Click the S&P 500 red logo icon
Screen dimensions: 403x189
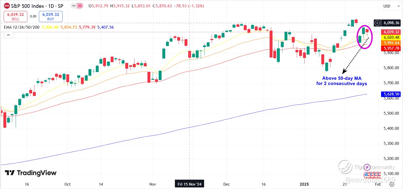(7, 6)
